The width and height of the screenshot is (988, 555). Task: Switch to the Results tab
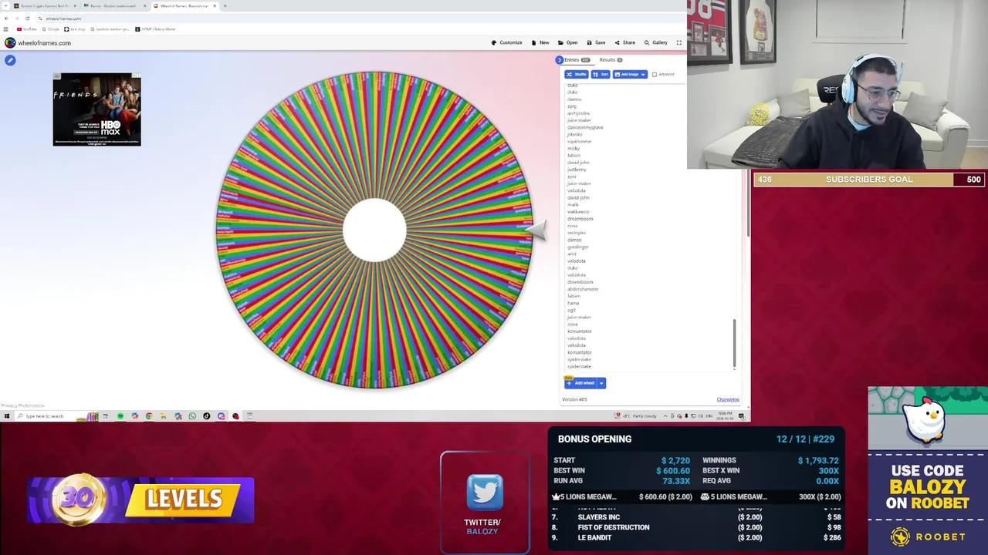[x=611, y=59]
